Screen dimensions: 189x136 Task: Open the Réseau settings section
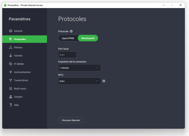coord(25,47)
